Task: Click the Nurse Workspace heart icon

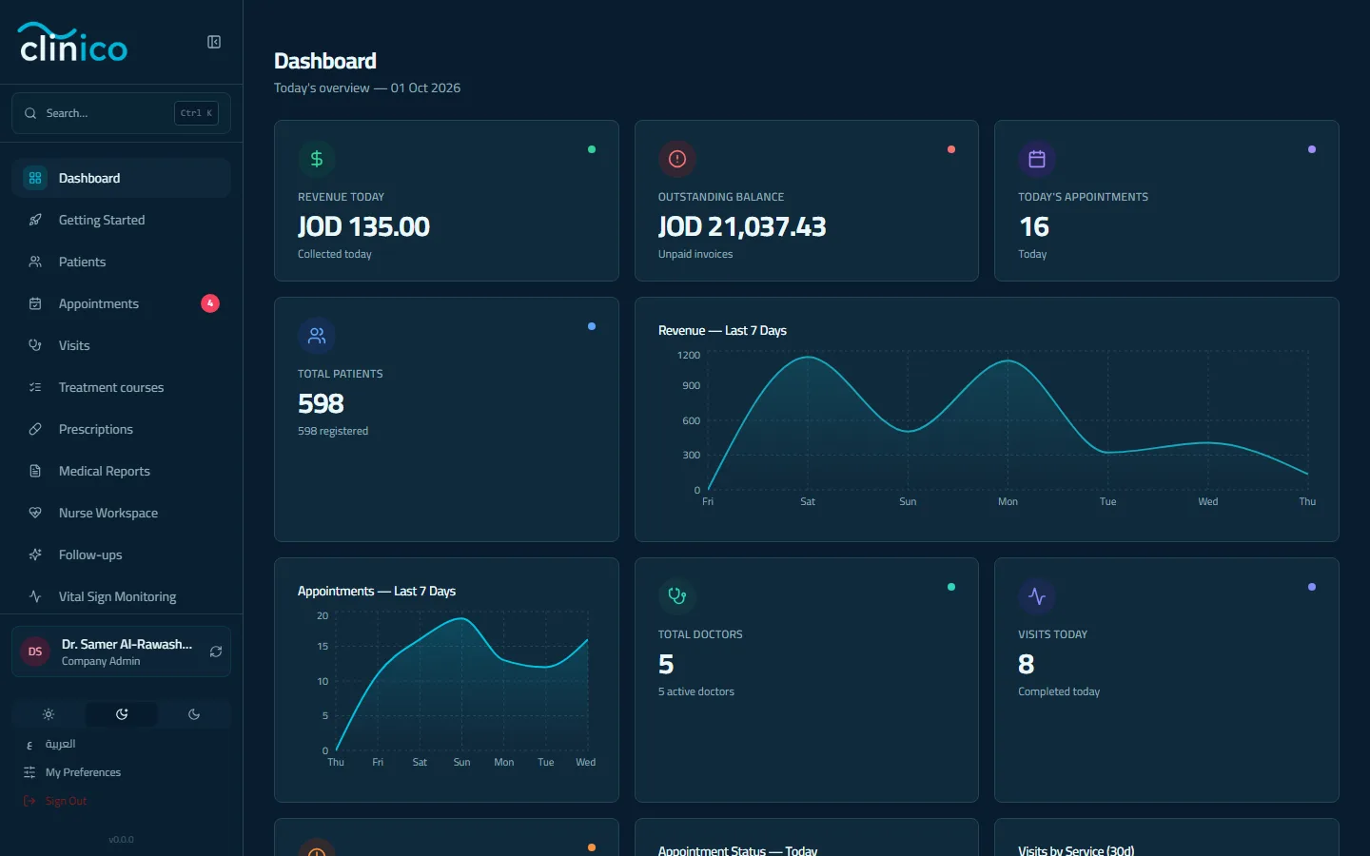Action: [x=35, y=513]
